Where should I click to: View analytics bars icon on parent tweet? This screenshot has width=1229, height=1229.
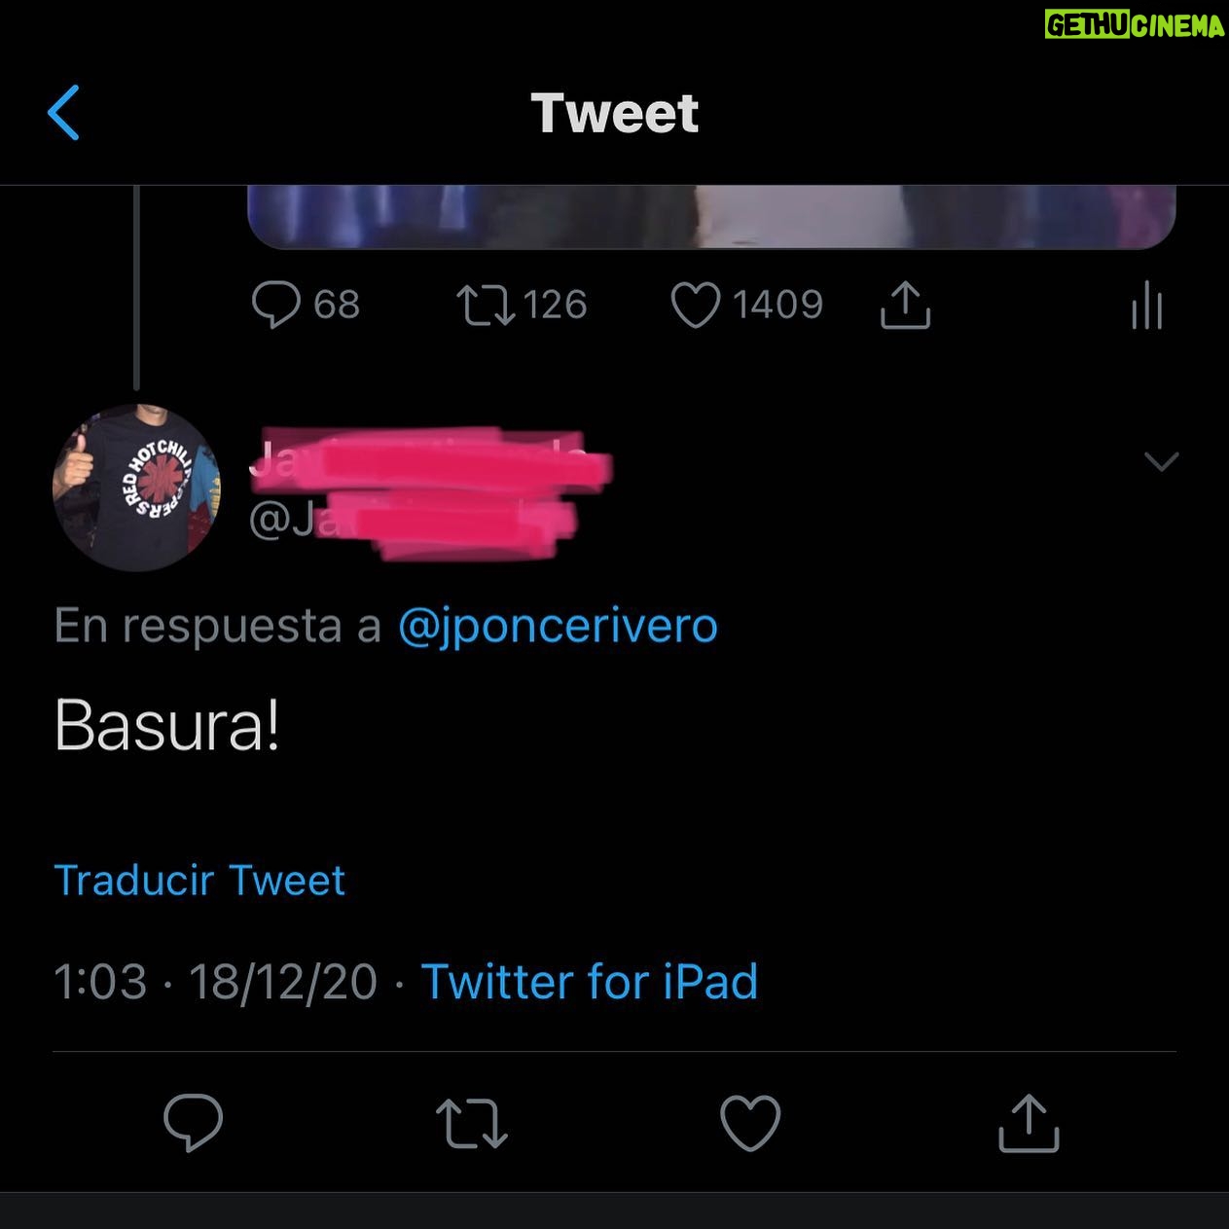1147,306
